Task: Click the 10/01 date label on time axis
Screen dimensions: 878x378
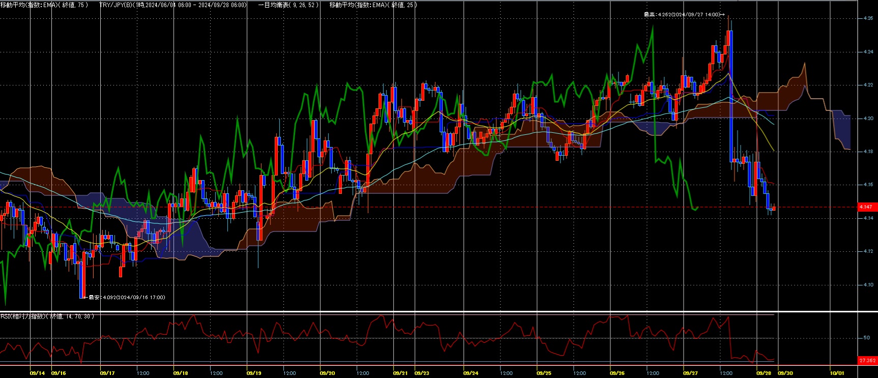Action: coord(837,373)
